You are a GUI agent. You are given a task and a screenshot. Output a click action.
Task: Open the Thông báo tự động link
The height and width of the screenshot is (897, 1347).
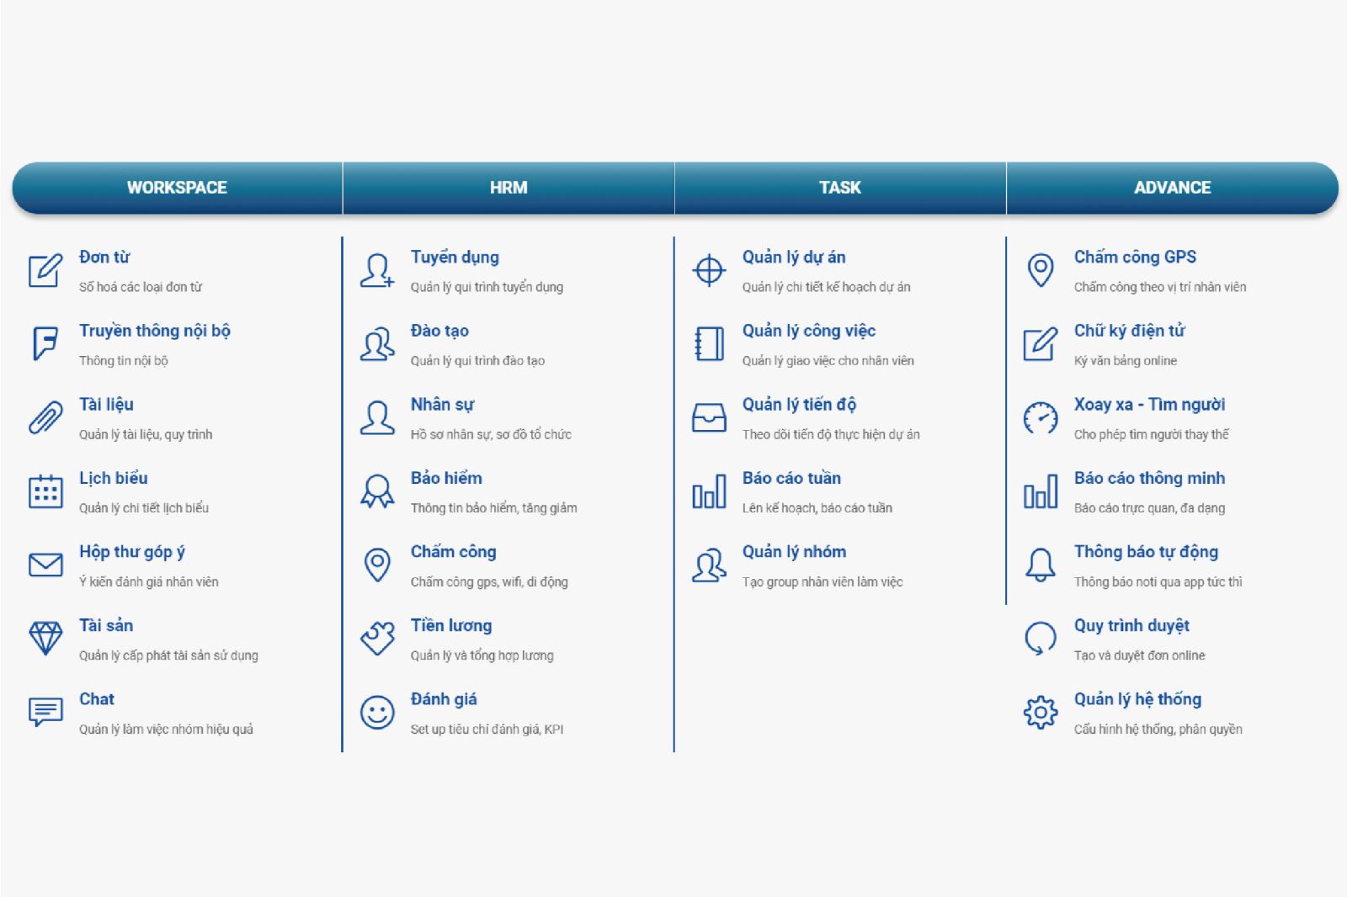(x=1146, y=552)
